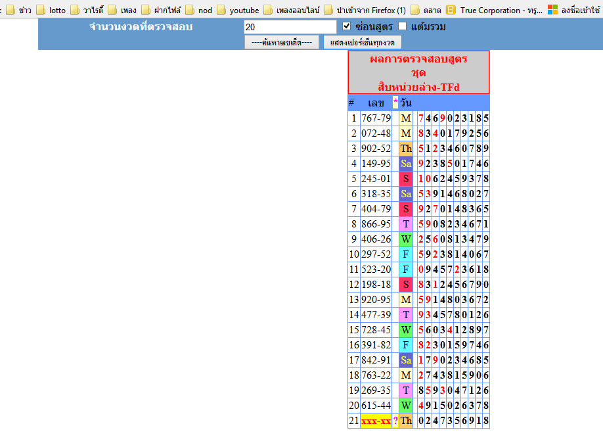
Task: Click the เลข column header
Action: click(x=376, y=103)
